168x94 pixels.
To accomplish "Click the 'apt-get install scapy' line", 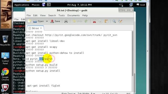I will click(41, 47).
